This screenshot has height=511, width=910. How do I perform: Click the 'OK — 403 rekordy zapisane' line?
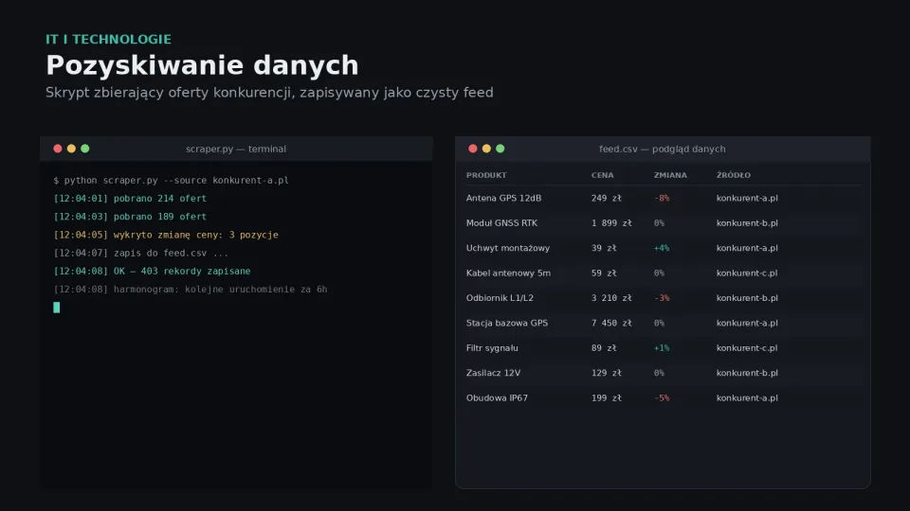click(x=152, y=272)
